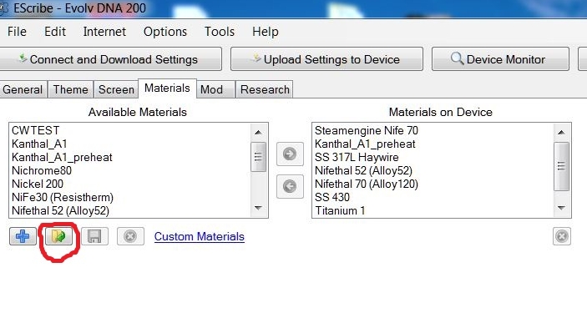587x318 pixels.
Task: Select Nichrome80 in Available Materials
Action: coord(42,170)
